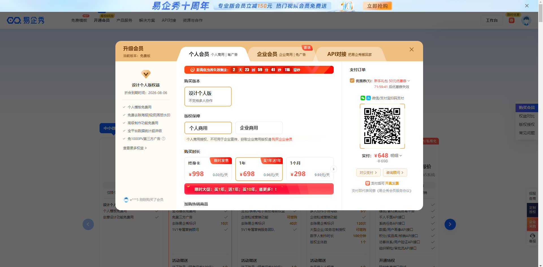Select 版权授权 in side navigation
Viewport: 543px width, 267px height.
[527, 124]
